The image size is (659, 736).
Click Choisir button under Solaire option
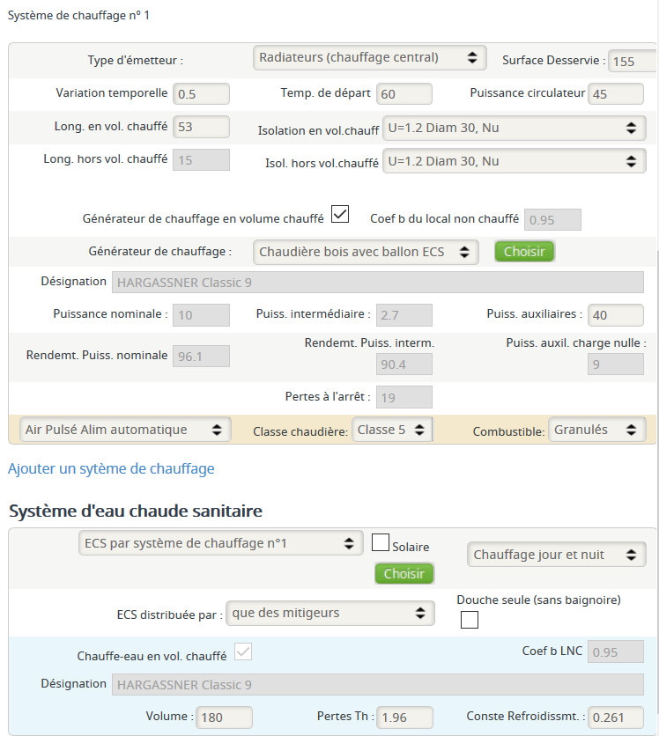404,574
